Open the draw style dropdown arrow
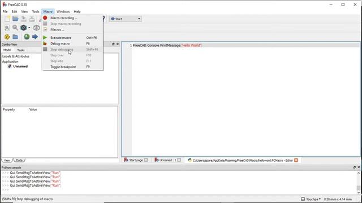 pos(29,28)
